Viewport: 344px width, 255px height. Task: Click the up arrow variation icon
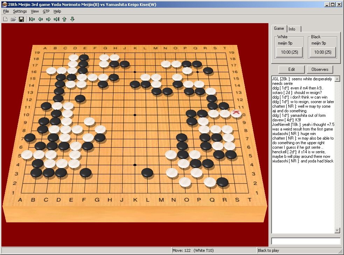click(64, 19)
